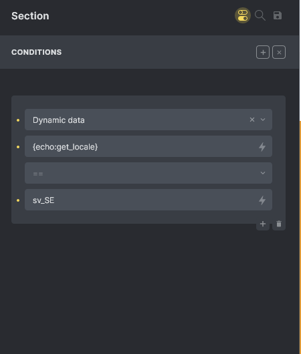301x354 pixels.
Task: Add new condition below with small plus
Action: (x=263, y=224)
